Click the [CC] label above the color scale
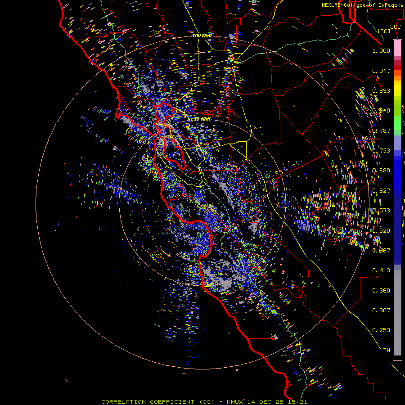The image size is (405, 405). tap(384, 31)
